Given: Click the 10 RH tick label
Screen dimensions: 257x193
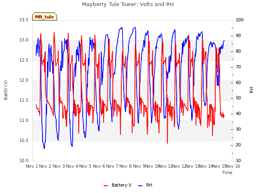Looking at the screenshot, I should [238, 161].
